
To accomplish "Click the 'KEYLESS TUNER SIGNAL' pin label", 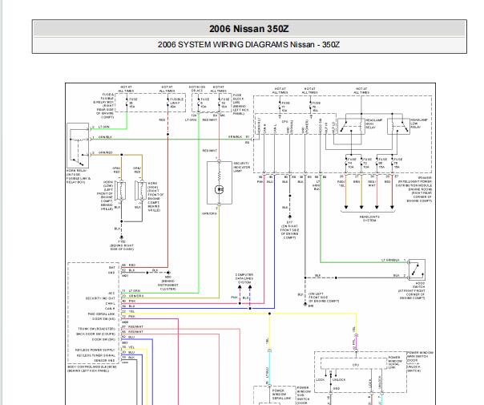I will pyautogui.click(x=95, y=355).
